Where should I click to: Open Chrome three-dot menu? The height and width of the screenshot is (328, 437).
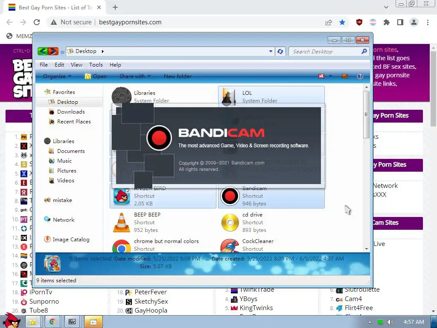[428, 22]
